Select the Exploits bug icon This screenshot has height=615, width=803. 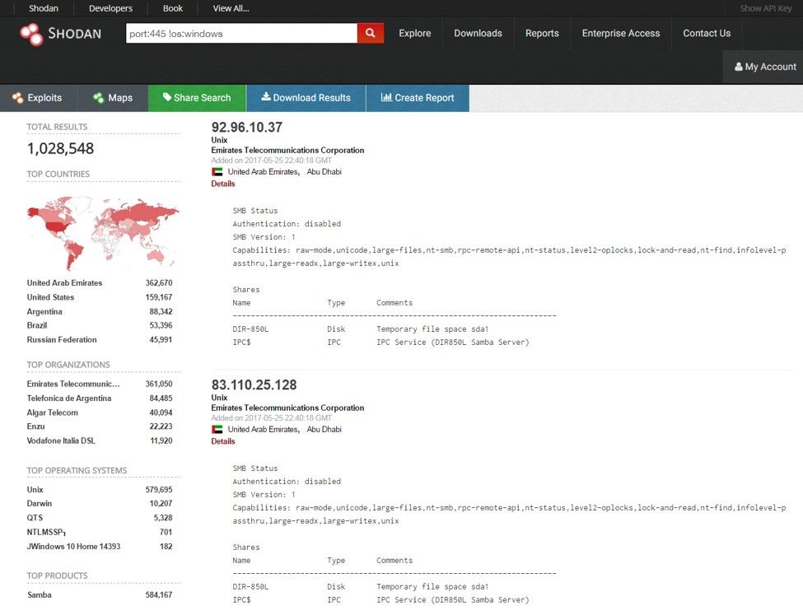[x=17, y=97]
